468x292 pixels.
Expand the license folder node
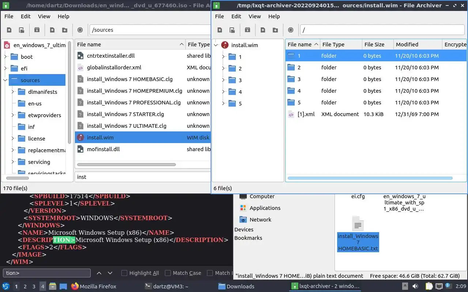13,138
